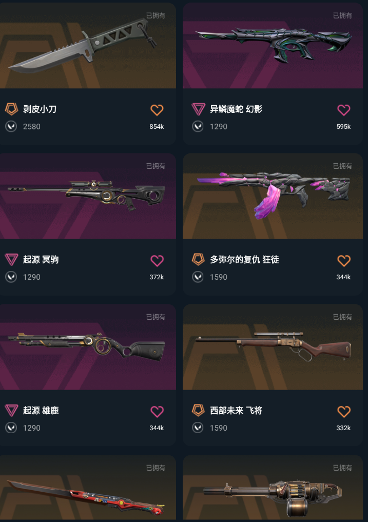View the 西部未来 飞将 rifle preview
This screenshot has height=522, width=368.
click(x=273, y=347)
